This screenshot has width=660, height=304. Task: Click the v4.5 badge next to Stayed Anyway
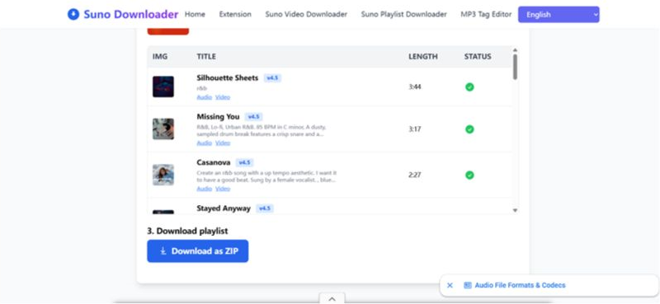pos(264,208)
